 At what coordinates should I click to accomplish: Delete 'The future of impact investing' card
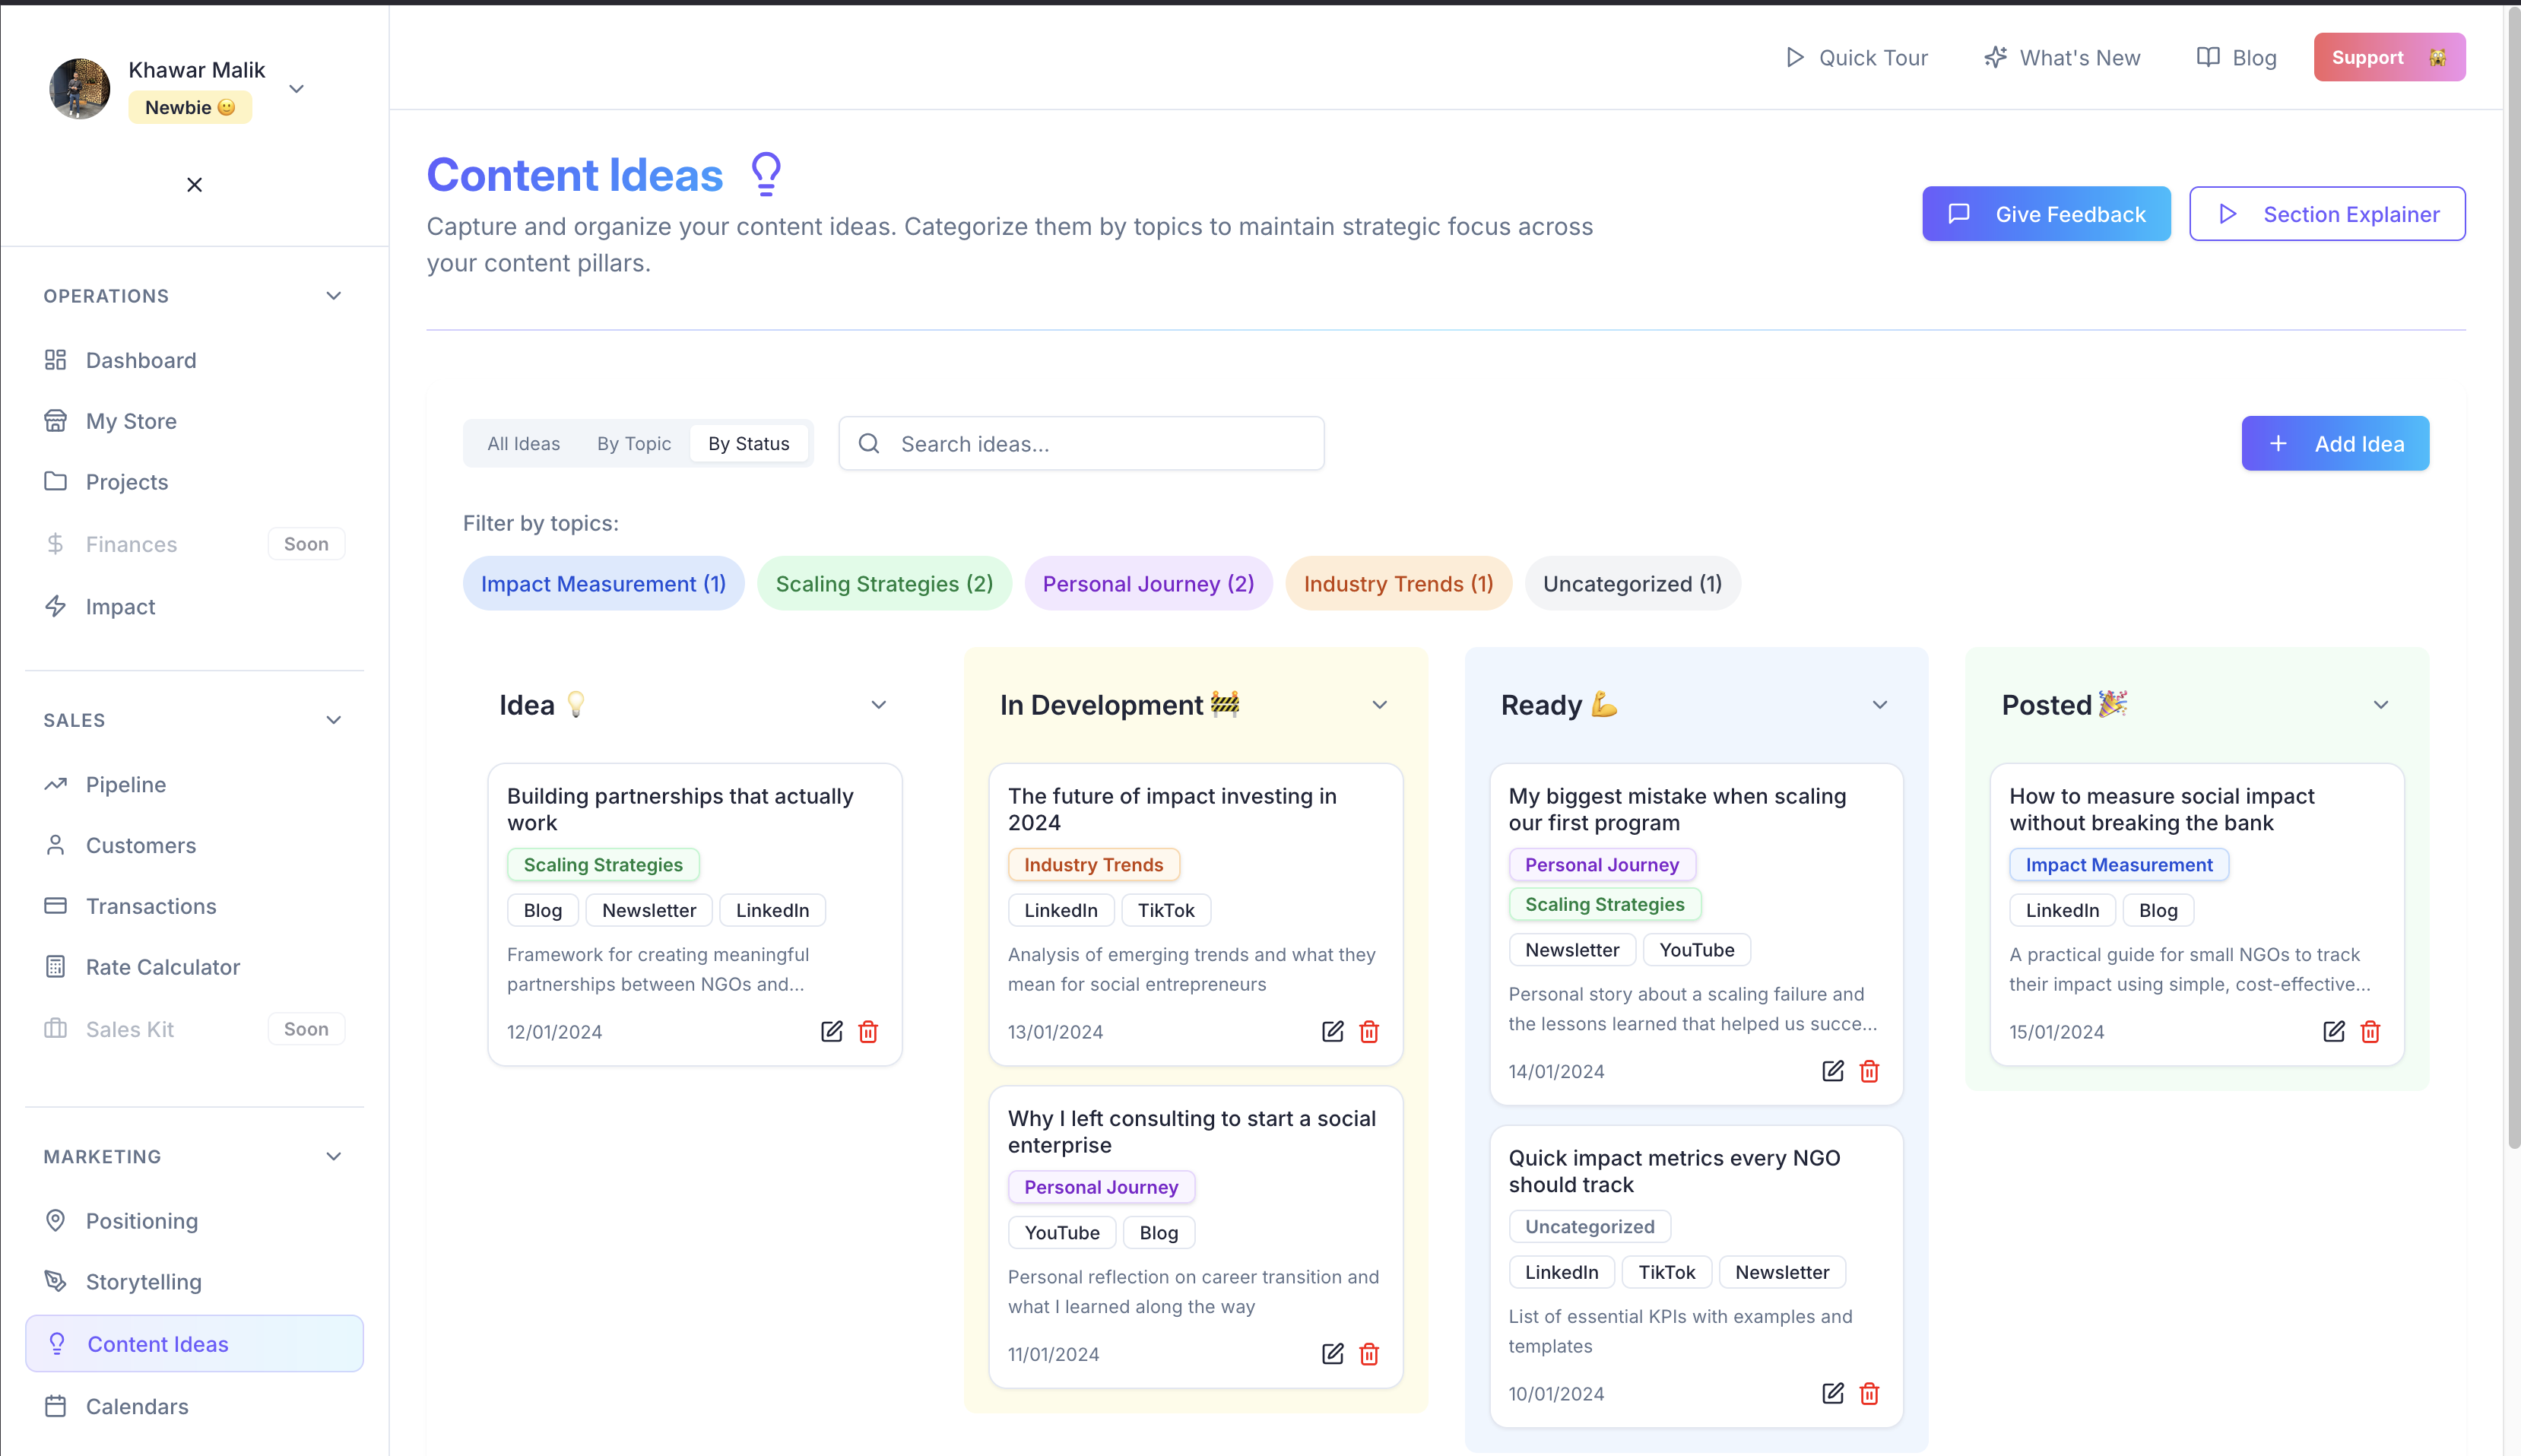point(1368,1031)
